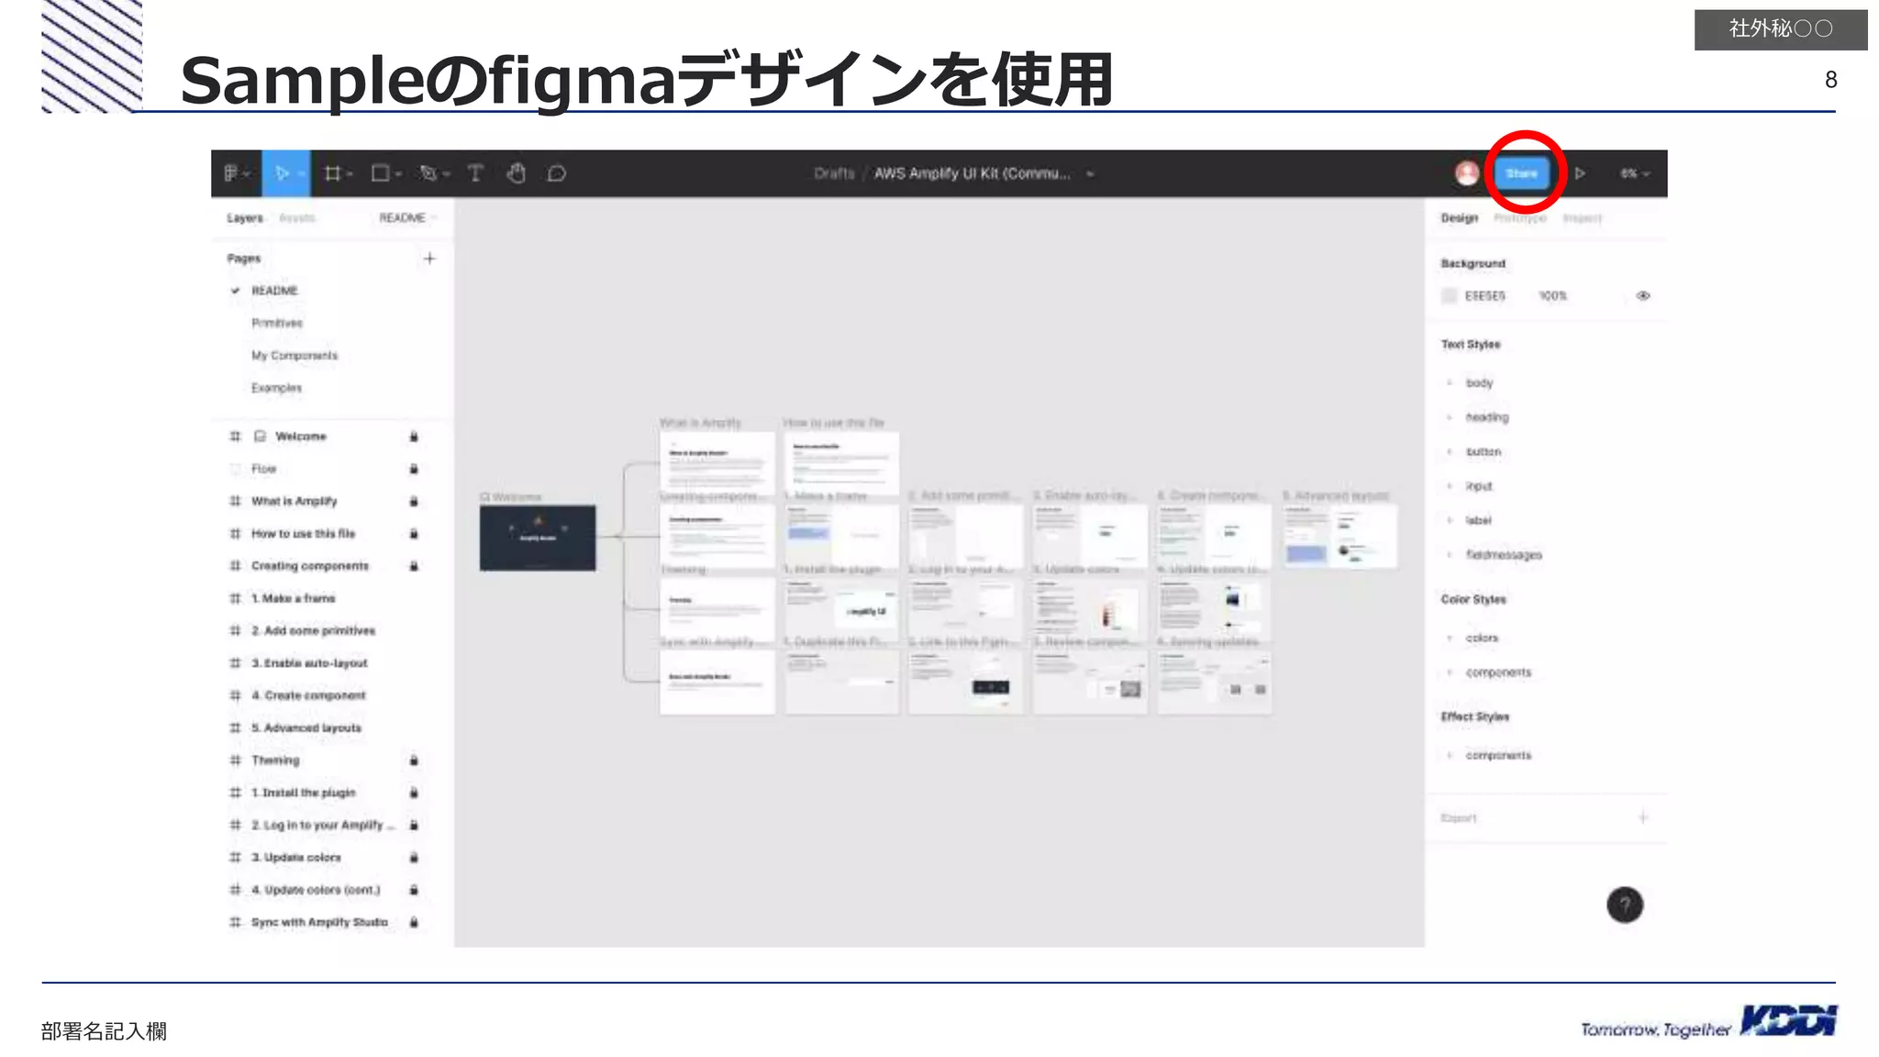Click frame icon beside Theming layer

(x=235, y=761)
